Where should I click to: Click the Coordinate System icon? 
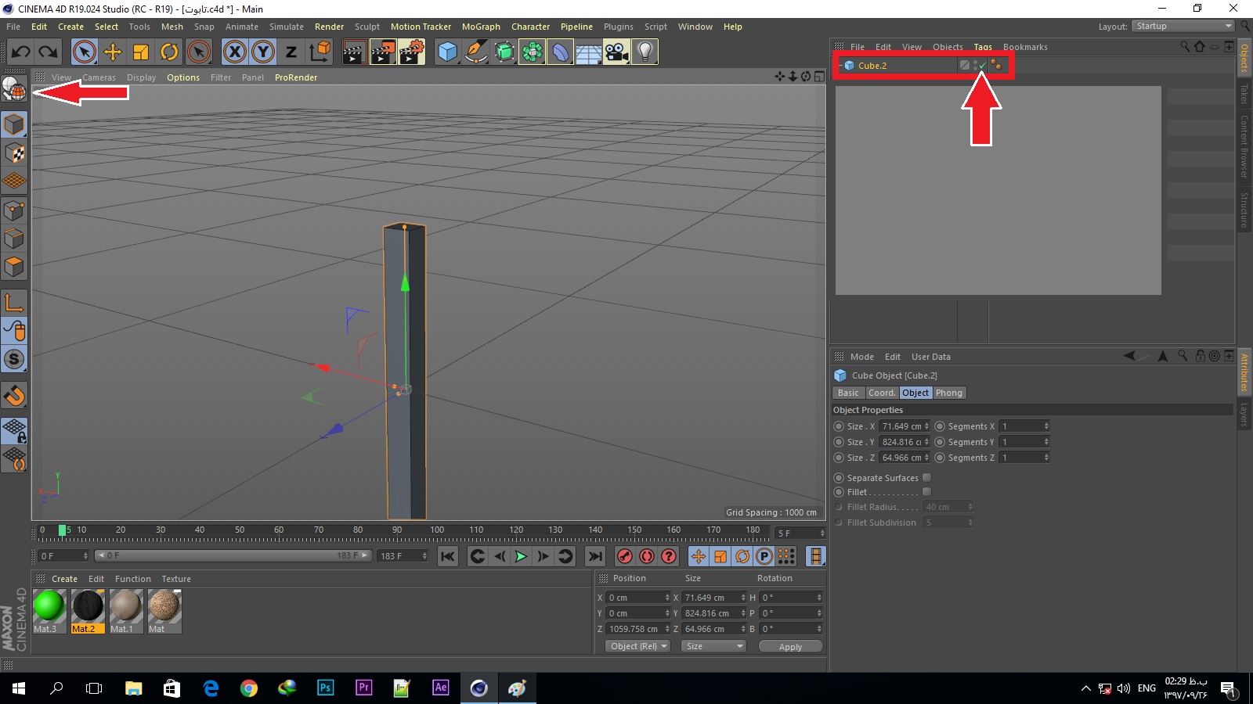tap(320, 52)
